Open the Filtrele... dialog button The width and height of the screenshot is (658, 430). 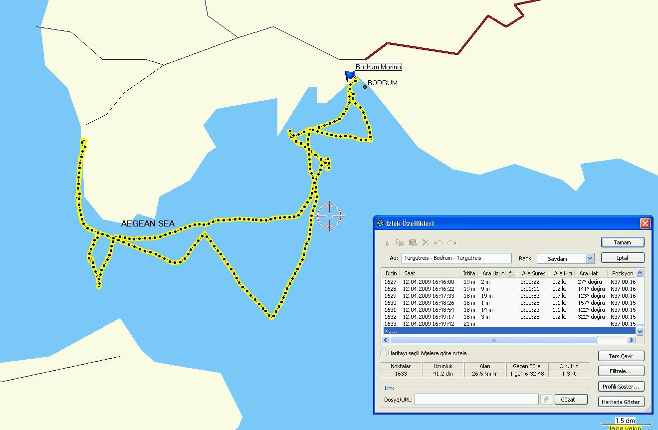(621, 371)
